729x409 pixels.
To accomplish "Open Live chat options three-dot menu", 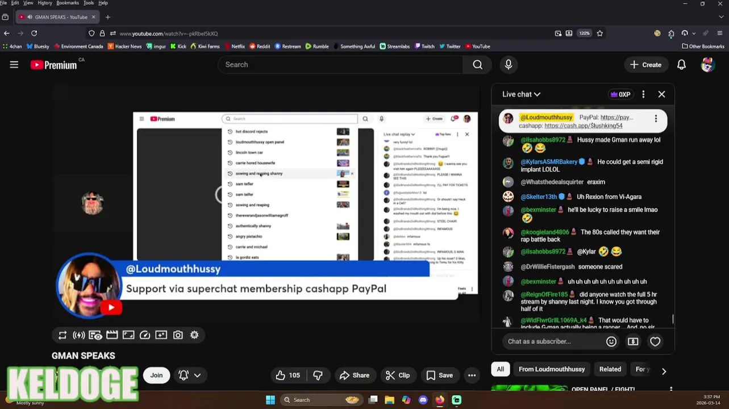I will click(643, 94).
